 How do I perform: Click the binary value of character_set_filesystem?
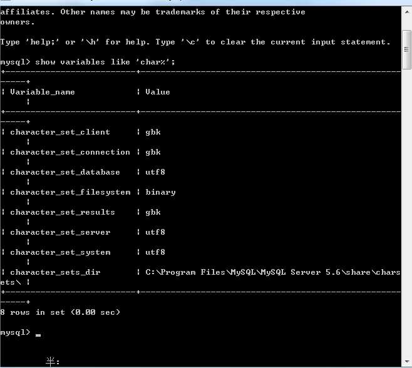pyautogui.click(x=160, y=192)
